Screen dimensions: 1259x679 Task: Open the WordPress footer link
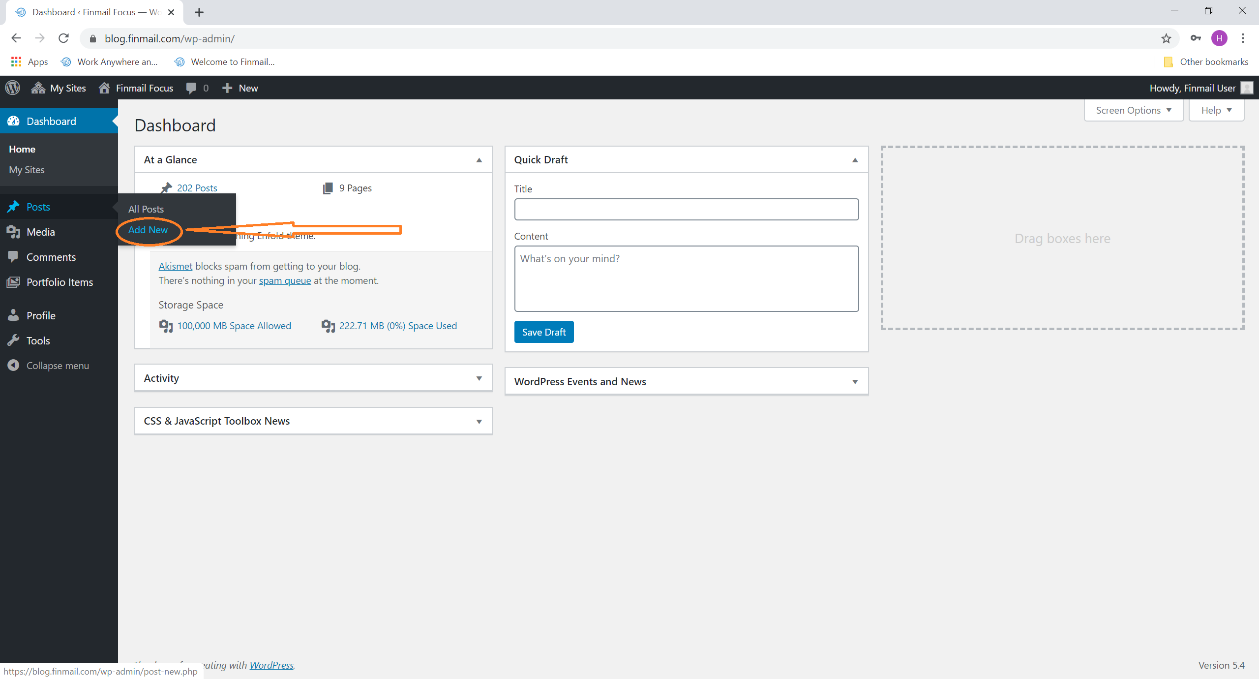pos(271,665)
